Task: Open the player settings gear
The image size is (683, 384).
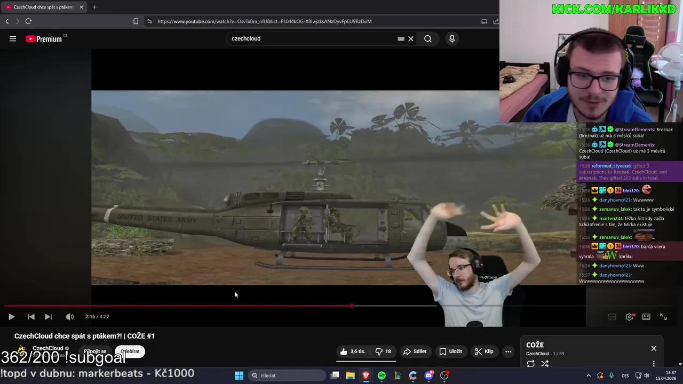Action: (630, 317)
